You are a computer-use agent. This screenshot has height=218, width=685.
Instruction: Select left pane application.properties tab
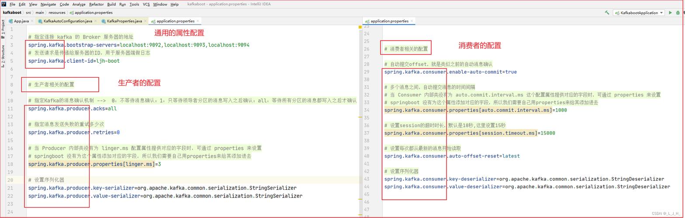175,21
